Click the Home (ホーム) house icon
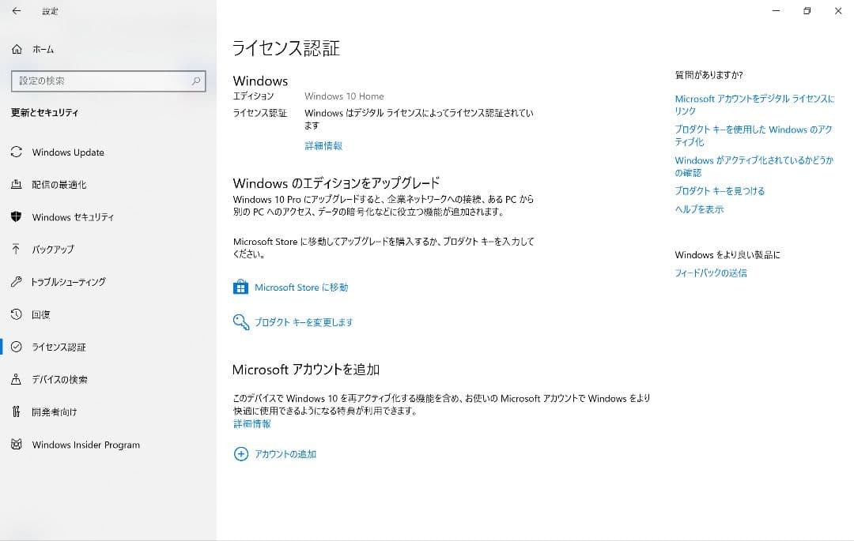This screenshot has width=854, height=541. tap(17, 50)
